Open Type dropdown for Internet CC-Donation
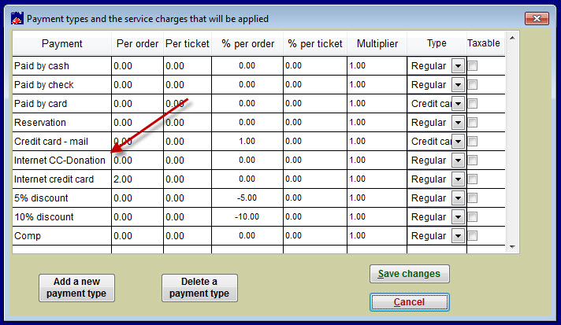The image size is (561, 325). tap(458, 161)
